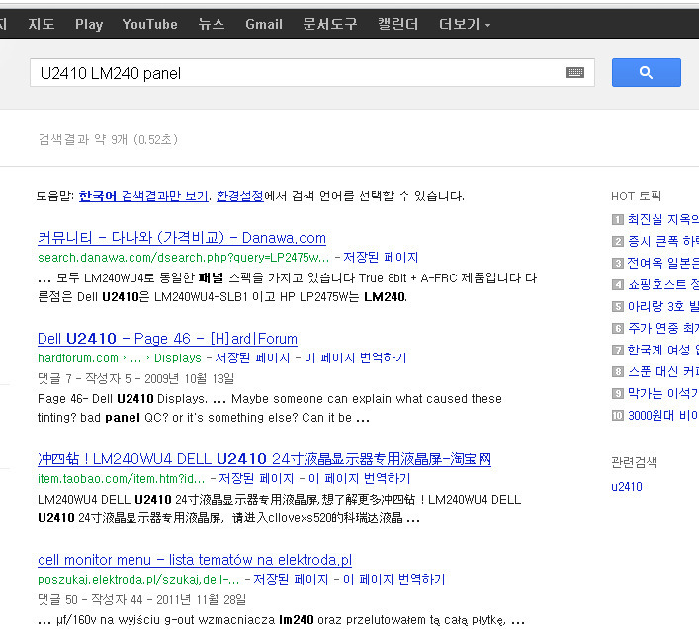Open Play in the top navigation bar
Image resolution: width=699 pixels, height=629 pixels.
[x=89, y=24]
